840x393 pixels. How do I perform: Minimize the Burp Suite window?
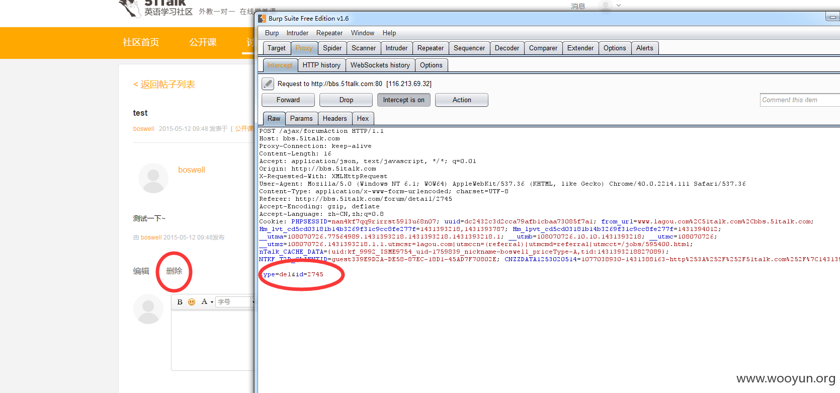[x=832, y=17]
